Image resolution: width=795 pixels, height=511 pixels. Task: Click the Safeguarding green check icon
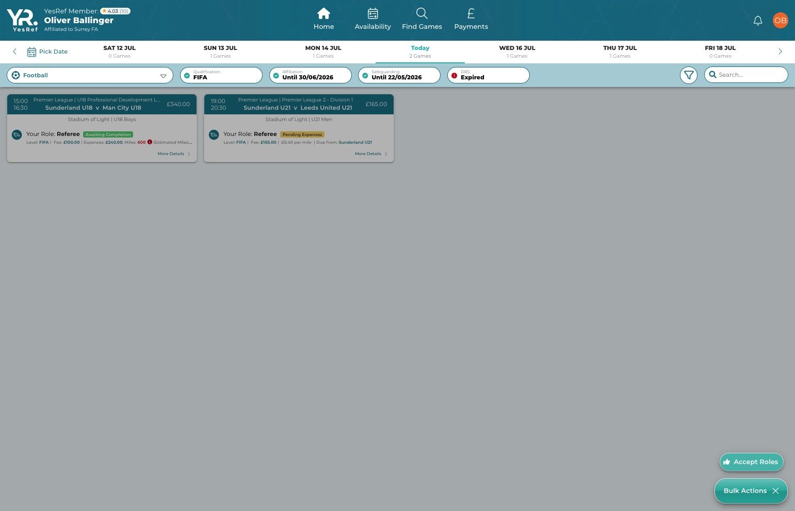(365, 76)
